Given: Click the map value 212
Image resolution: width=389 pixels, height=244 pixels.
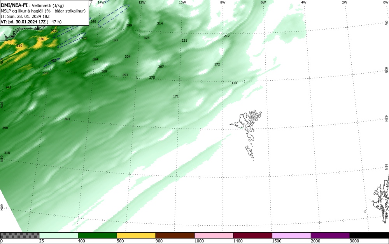Looking at the screenshot, I should click(227, 36).
